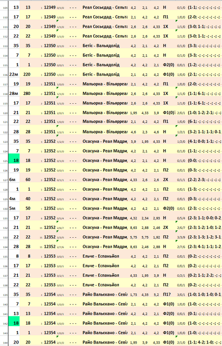Select row header 116
Viewport: 222px width, 346px height.
(4, 75)
